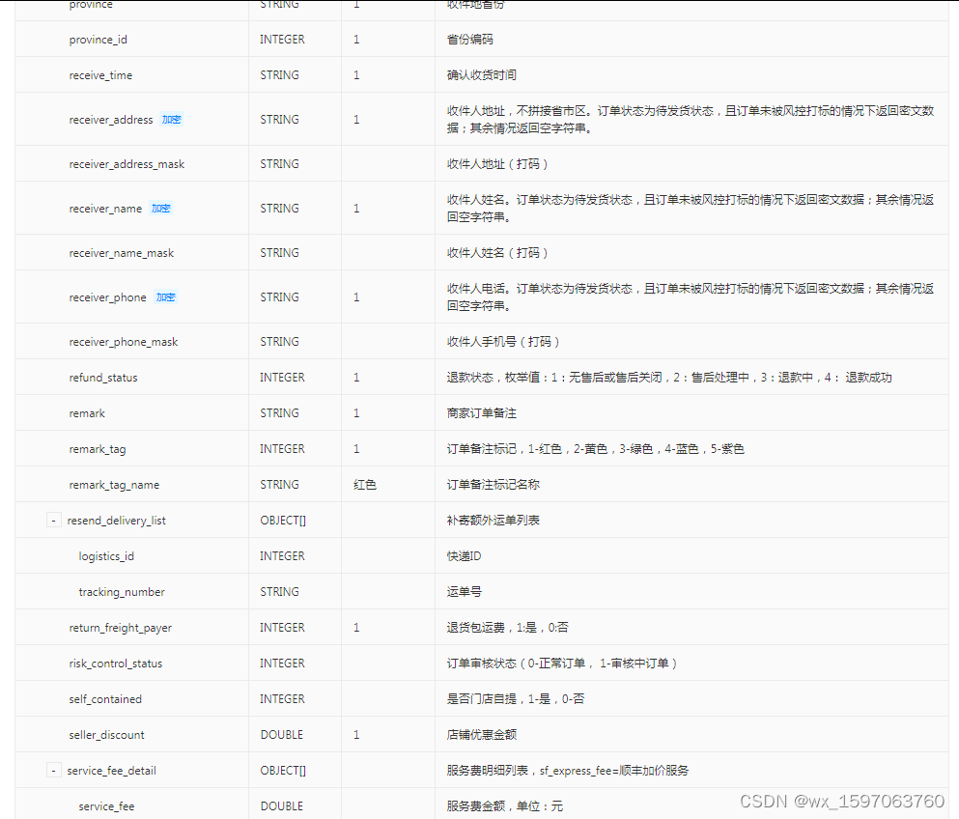Click STRING type of tracking_number
Image resolution: width=959 pixels, height=819 pixels.
[x=279, y=592]
